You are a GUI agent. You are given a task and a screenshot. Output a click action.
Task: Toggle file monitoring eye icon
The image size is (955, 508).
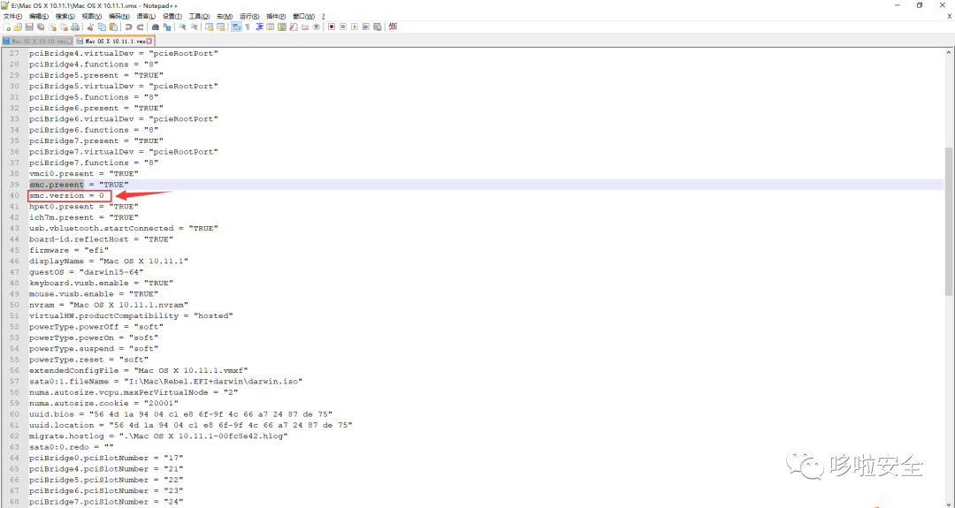pyautogui.click(x=316, y=27)
